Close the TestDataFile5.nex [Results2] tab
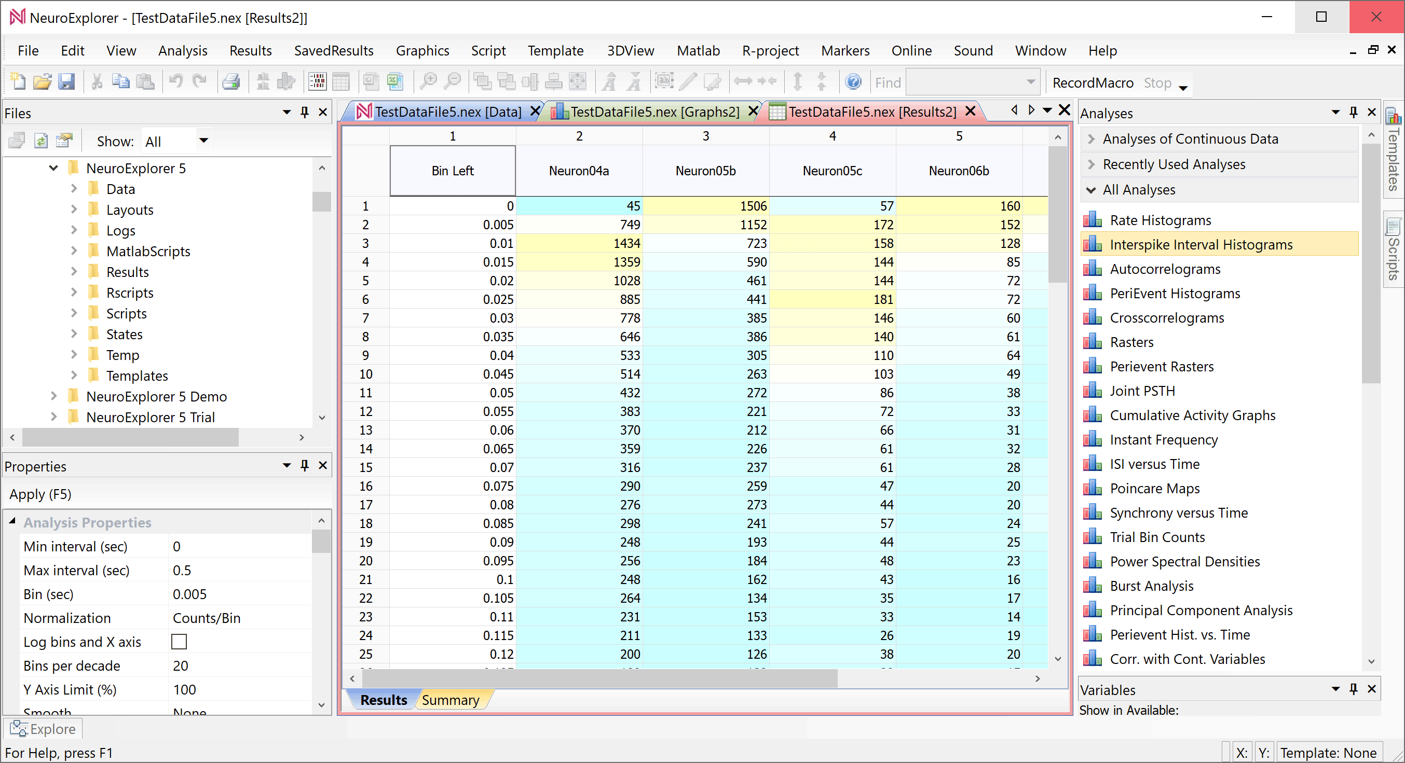Screen dimensions: 1405x763 click(x=970, y=111)
